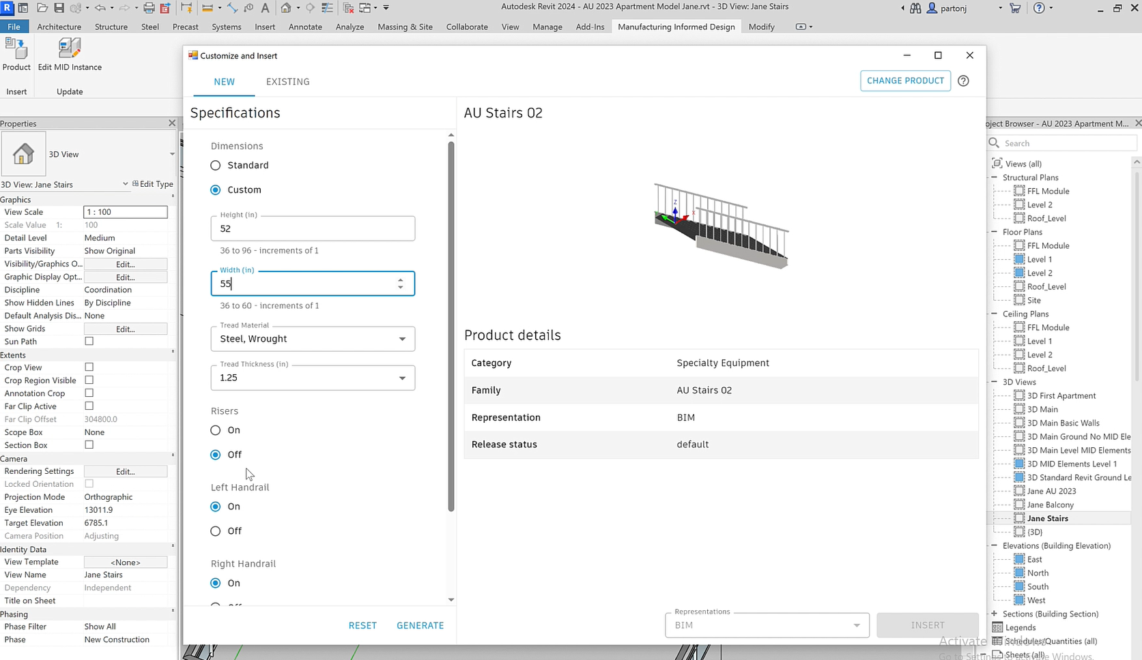Select the Text tool 'A' icon
This screenshot has width=1142, height=660.
click(265, 8)
